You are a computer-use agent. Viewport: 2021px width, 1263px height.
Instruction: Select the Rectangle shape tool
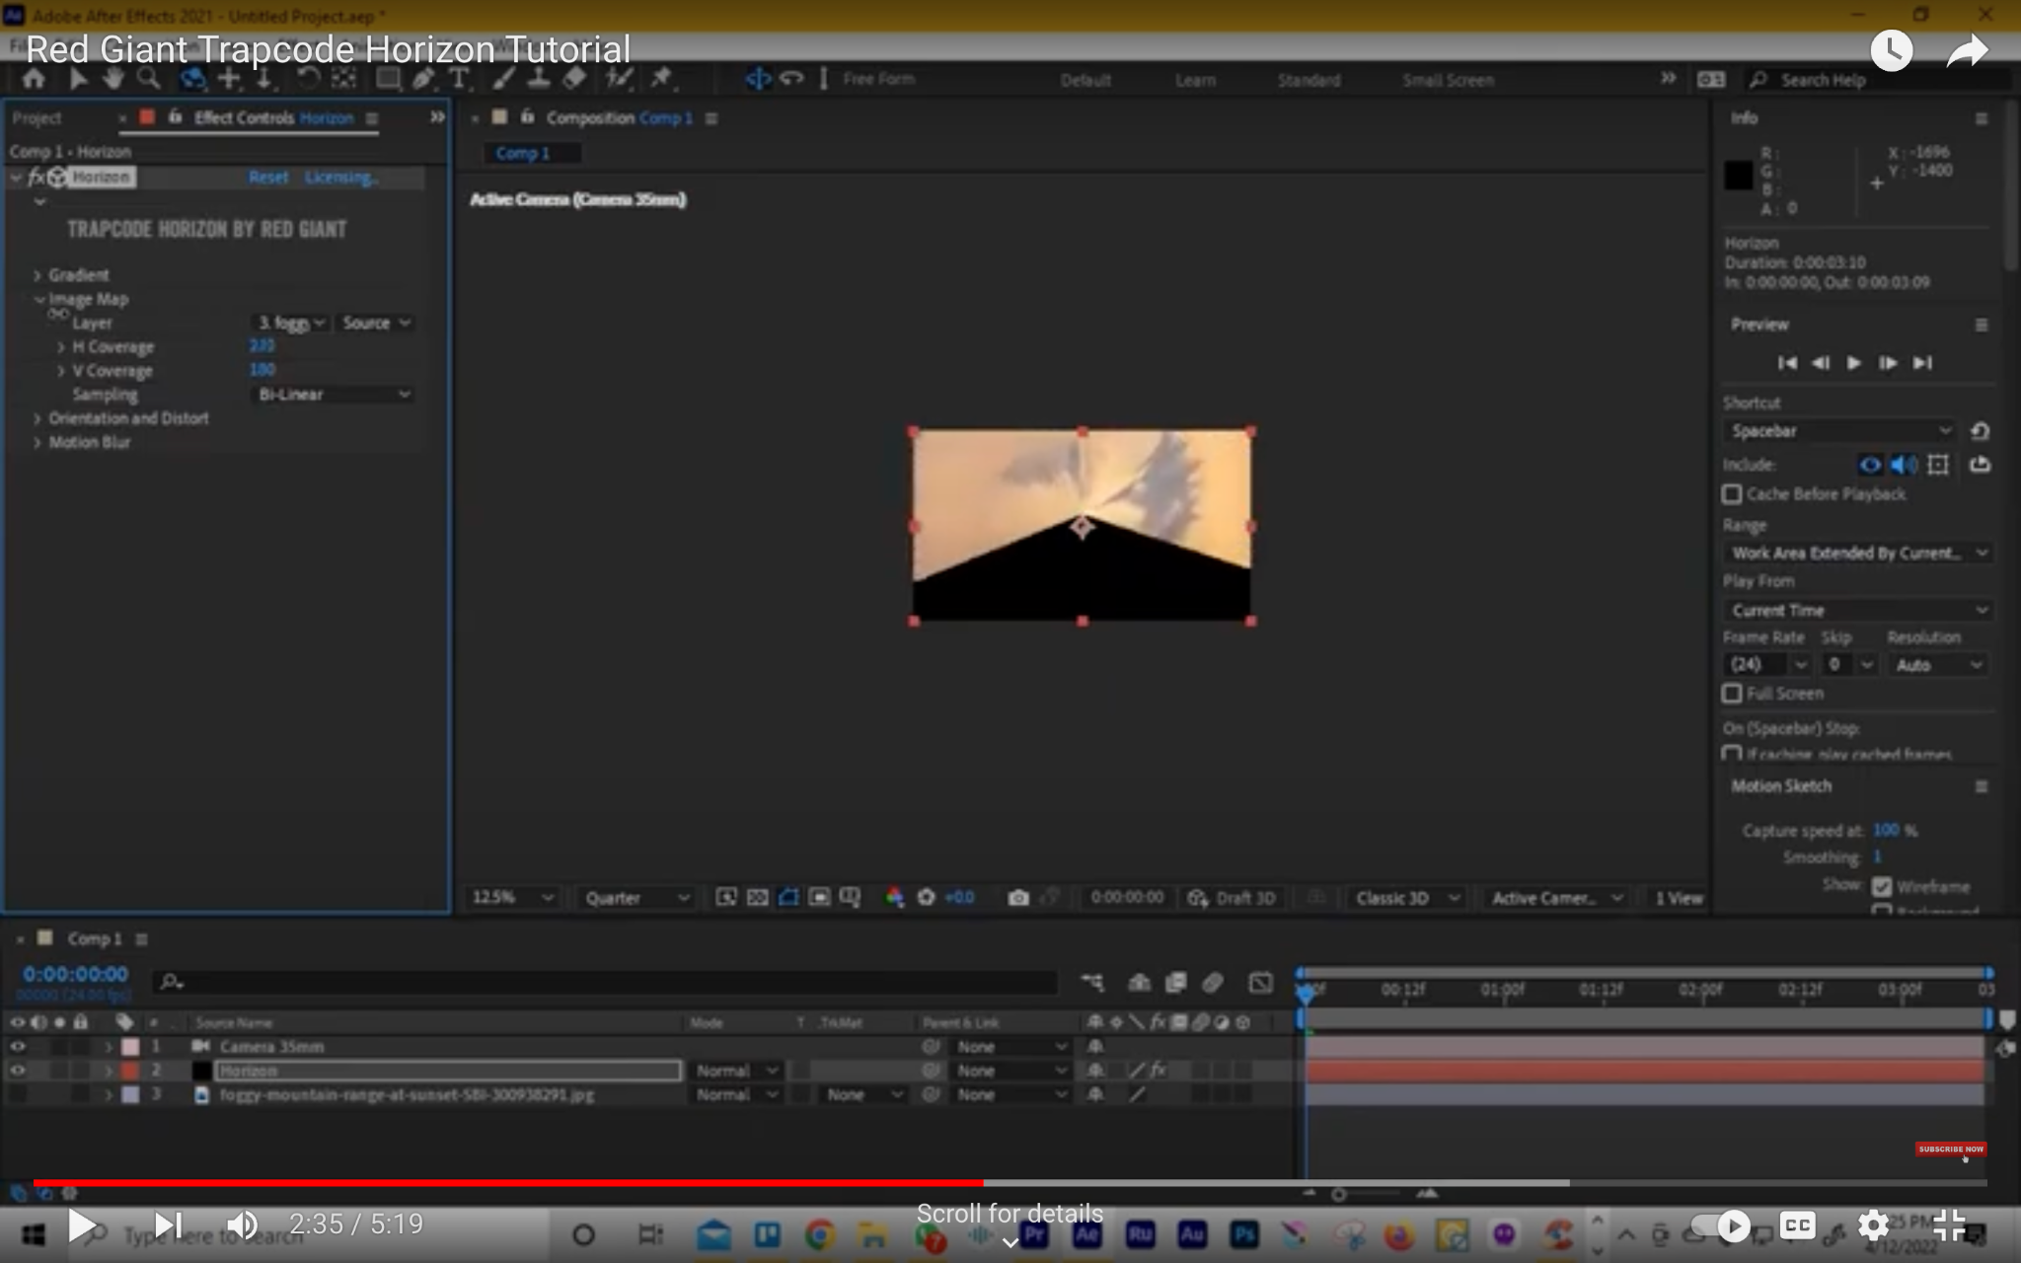[x=388, y=79]
